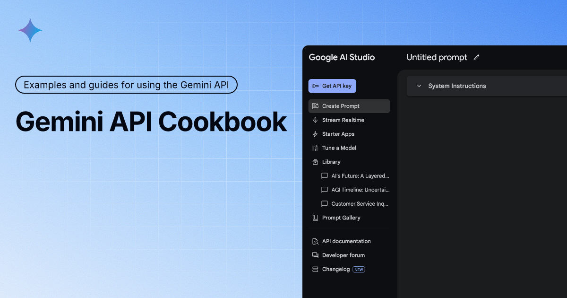Click the NEW badge beside Changelog
The height and width of the screenshot is (298, 567).
coord(358,269)
